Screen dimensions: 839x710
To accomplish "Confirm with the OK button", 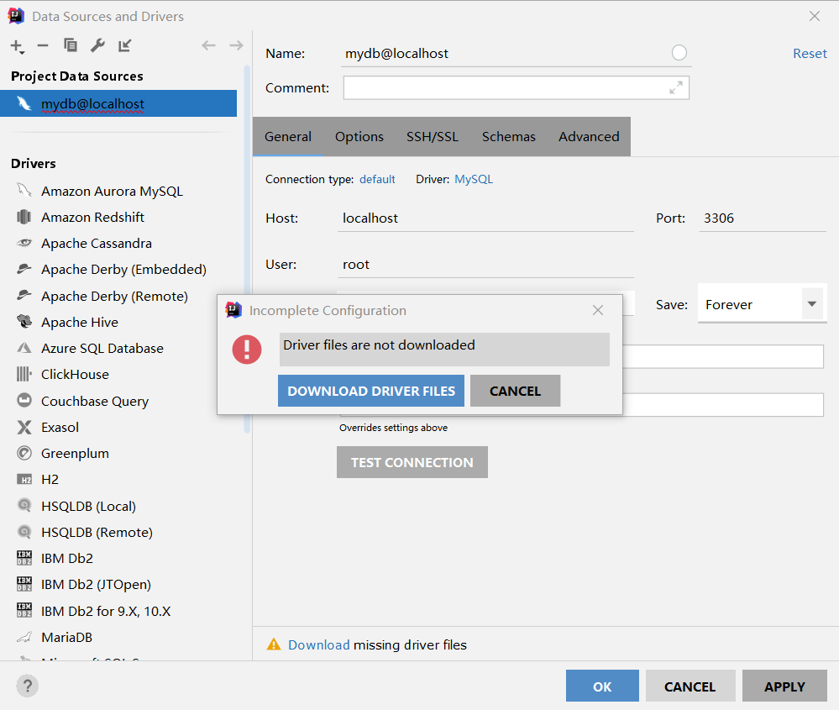I will coord(602,686).
